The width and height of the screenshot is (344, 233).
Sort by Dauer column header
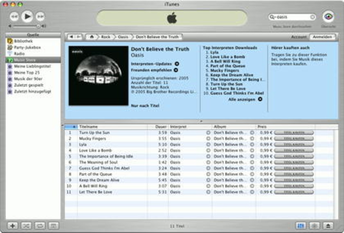[158, 127]
